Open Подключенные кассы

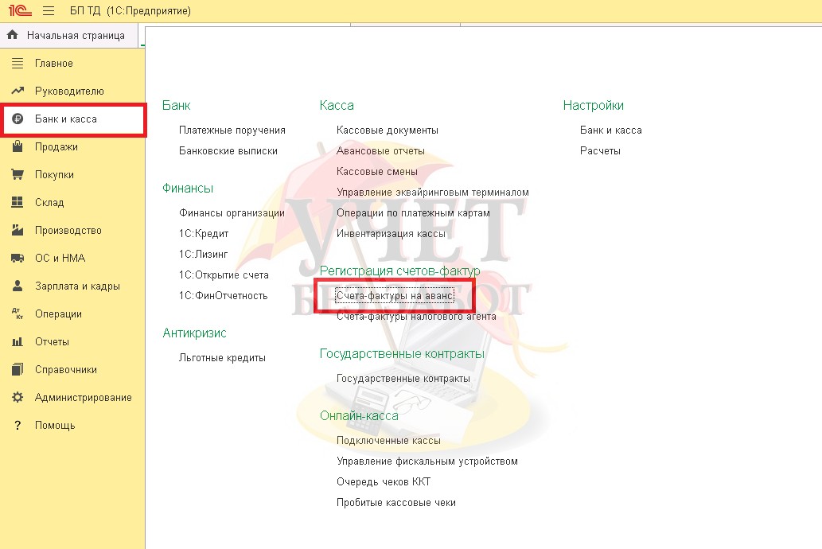(388, 441)
